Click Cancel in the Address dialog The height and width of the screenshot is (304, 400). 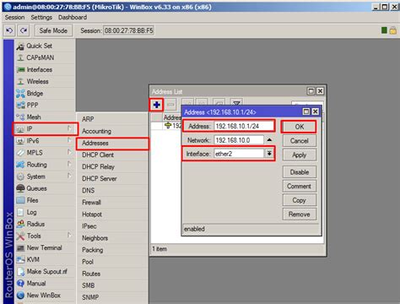[300, 141]
